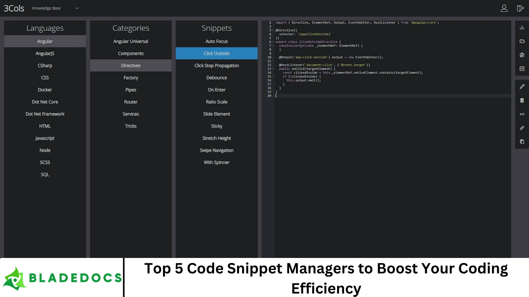This screenshot has height=297, width=529.
Task: Open the Stretch Height snippet
Action: pos(216,138)
